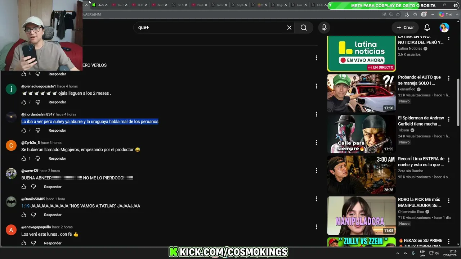Click the Crear button
The height and width of the screenshot is (259, 461).
click(x=405, y=28)
